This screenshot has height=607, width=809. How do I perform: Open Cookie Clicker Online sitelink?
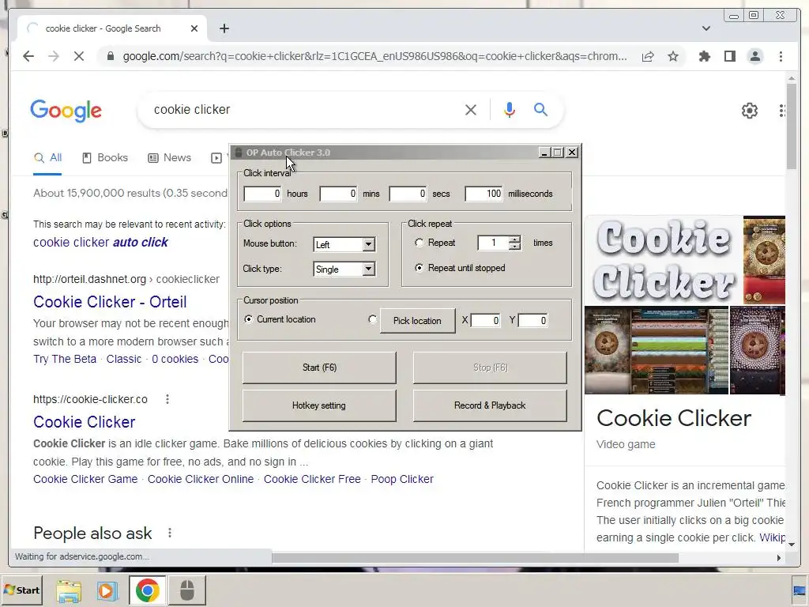201,479
